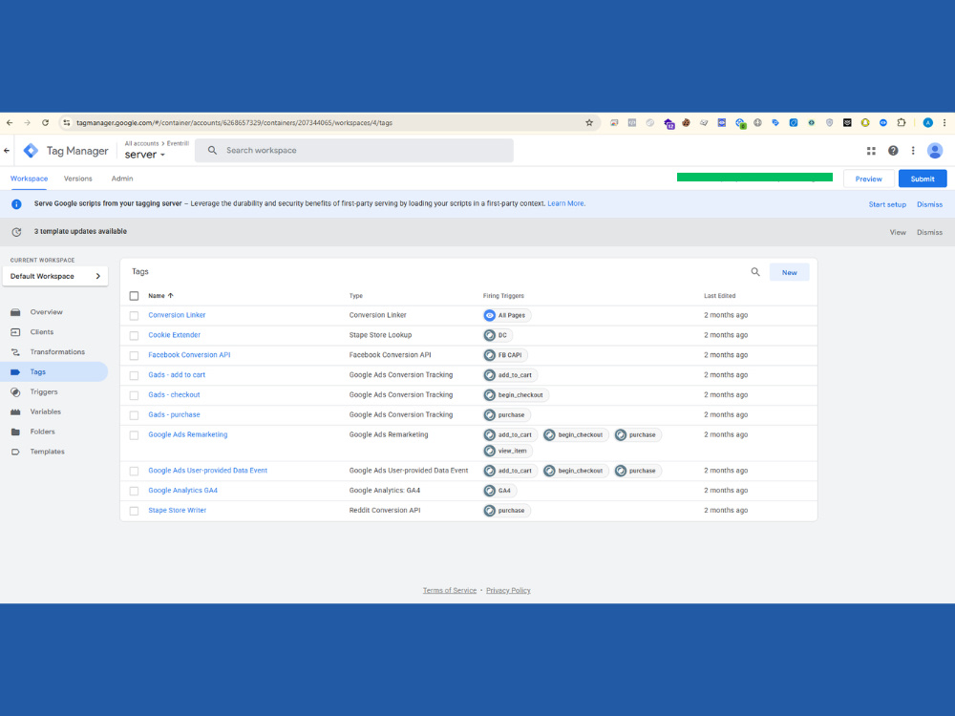Dismiss the first-party serving banner
This screenshot has width=955, height=716.
pyautogui.click(x=929, y=204)
